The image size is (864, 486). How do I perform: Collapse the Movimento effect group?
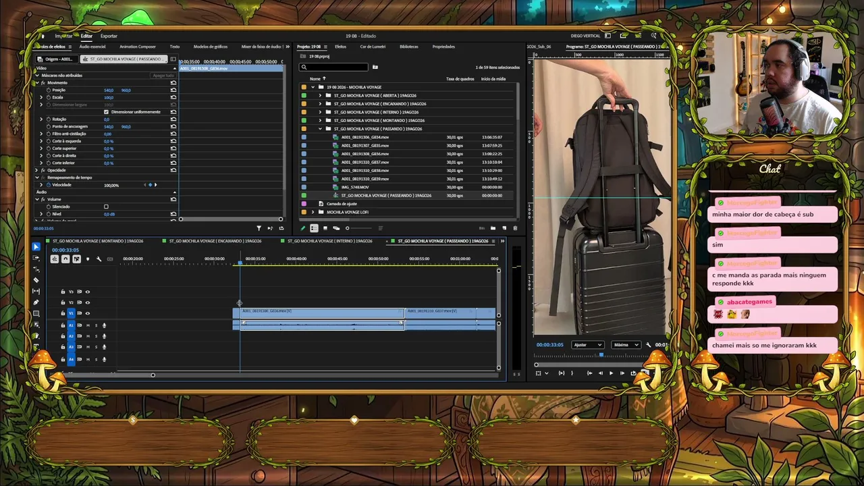pyautogui.click(x=37, y=82)
